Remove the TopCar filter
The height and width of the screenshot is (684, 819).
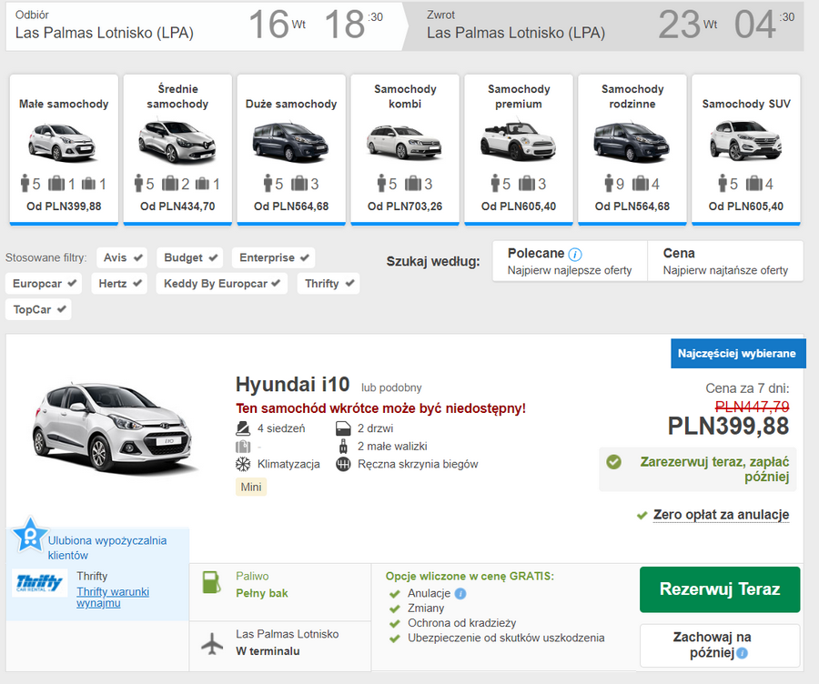point(38,309)
